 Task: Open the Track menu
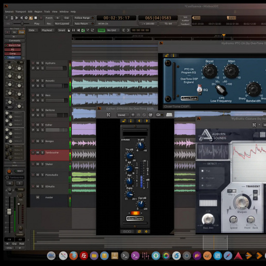click(x=47, y=12)
